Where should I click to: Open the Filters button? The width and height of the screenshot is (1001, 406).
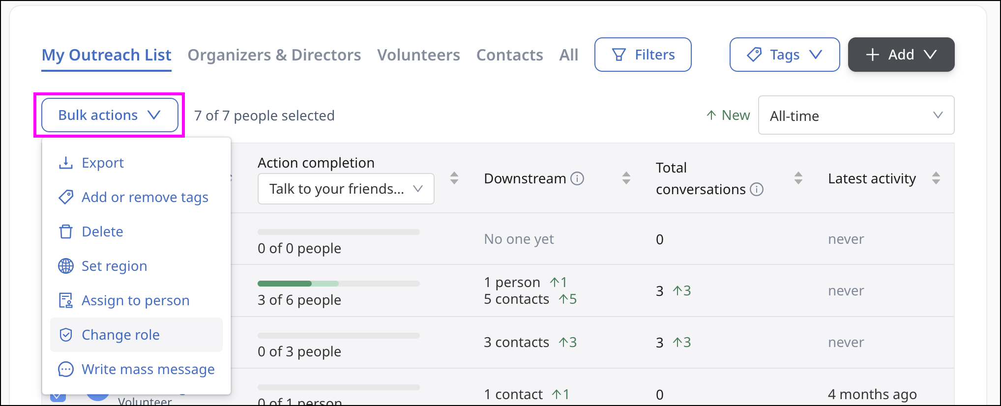(643, 55)
